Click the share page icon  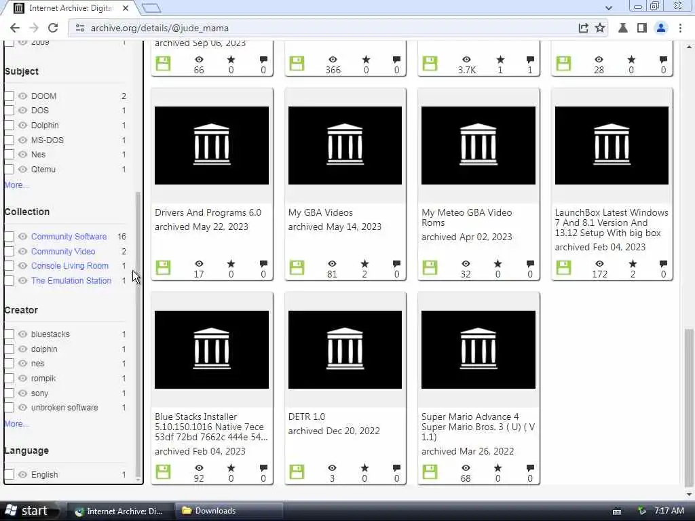click(583, 28)
